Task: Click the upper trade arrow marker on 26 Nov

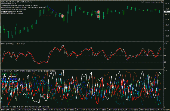Action: tap(98, 12)
